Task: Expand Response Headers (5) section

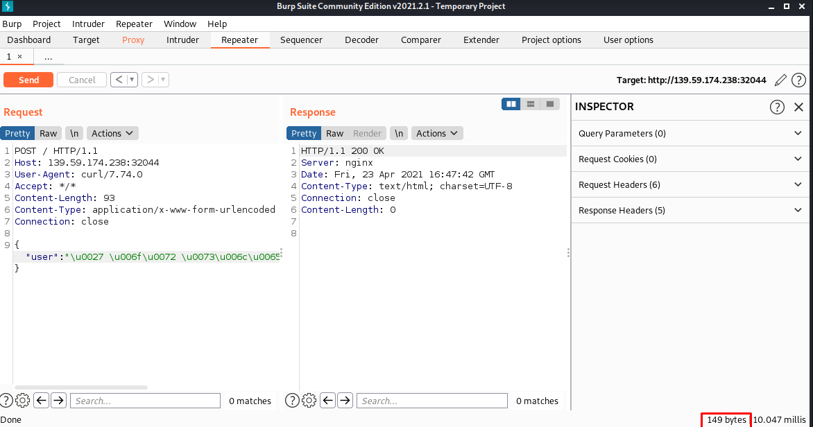Action: coord(690,211)
